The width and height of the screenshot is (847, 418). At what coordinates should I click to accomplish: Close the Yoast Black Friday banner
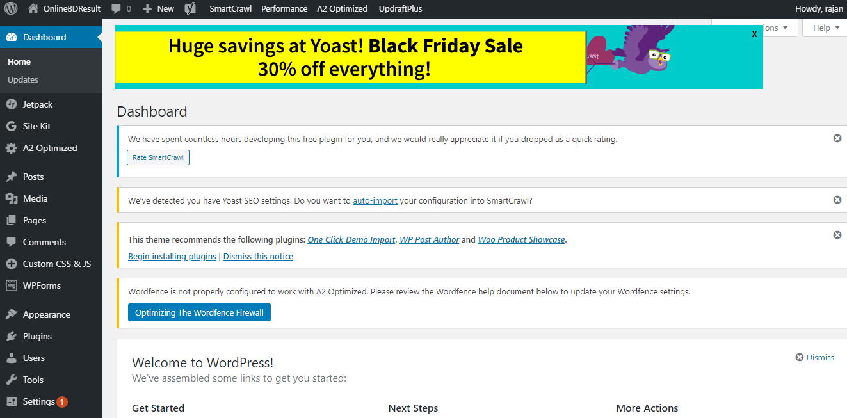pyautogui.click(x=755, y=33)
